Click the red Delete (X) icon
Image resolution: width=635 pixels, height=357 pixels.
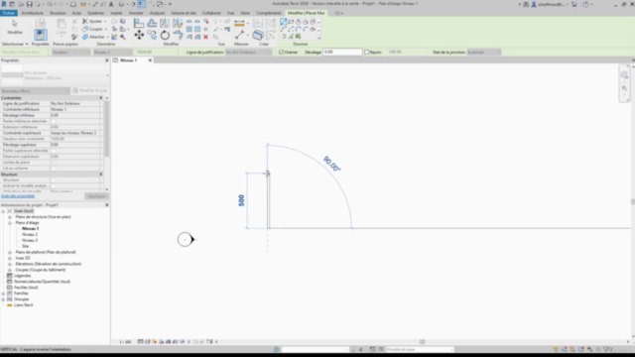(205, 37)
